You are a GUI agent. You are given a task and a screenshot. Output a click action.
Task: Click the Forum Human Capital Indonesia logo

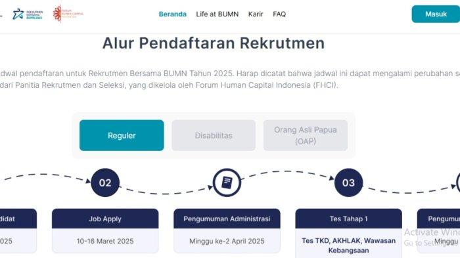(x=68, y=14)
